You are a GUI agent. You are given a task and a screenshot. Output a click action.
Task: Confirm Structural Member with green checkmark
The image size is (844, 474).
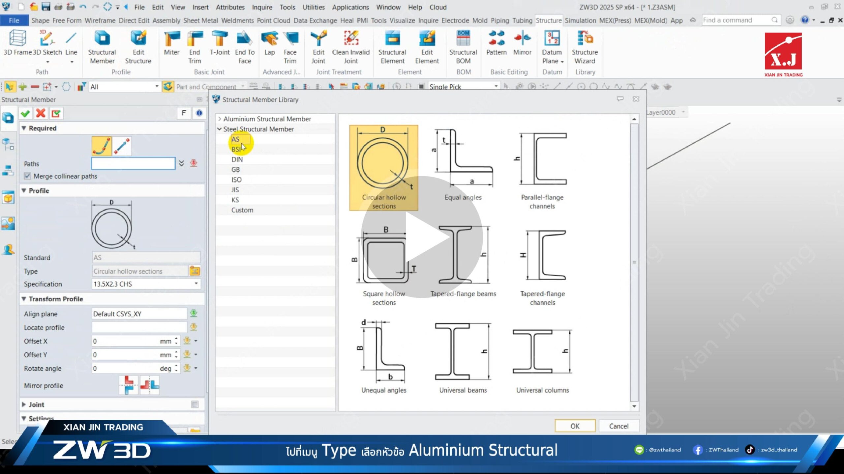(x=25, y=113)
